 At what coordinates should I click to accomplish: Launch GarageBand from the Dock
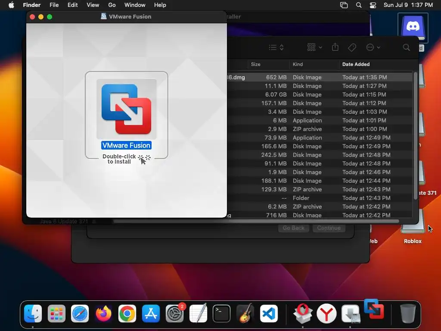[245, 313]
